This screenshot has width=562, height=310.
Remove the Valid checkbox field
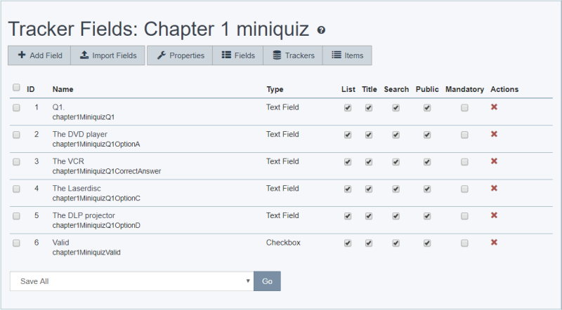click(x=494, y=243)
